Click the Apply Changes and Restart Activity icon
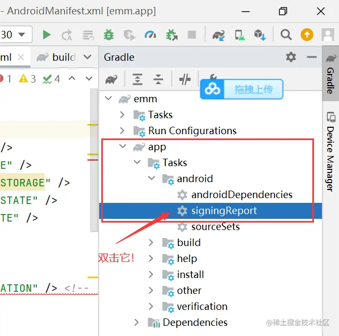This screenshot has height=336, width=339. tap(67, 35)
